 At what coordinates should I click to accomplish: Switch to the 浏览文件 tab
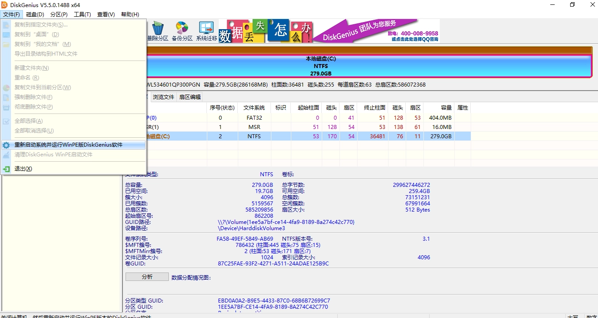[x=164, y=97]
